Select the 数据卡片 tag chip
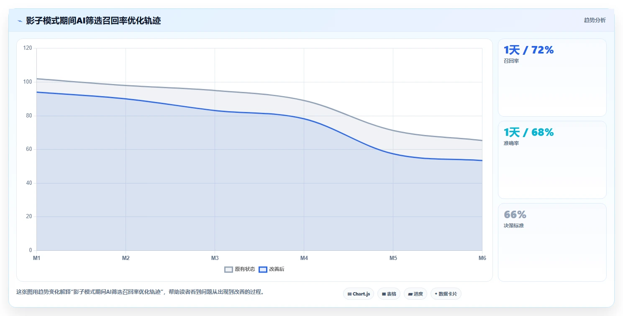 pyautogui.click(x=446, y=294)
